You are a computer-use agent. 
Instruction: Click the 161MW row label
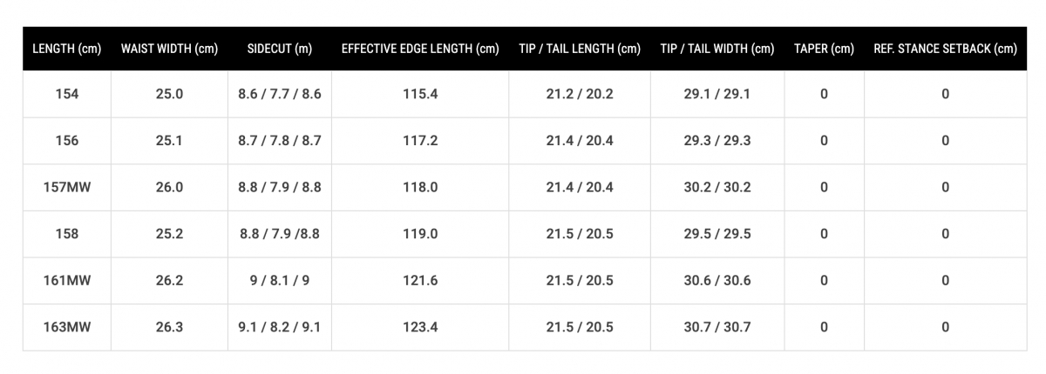67,280
